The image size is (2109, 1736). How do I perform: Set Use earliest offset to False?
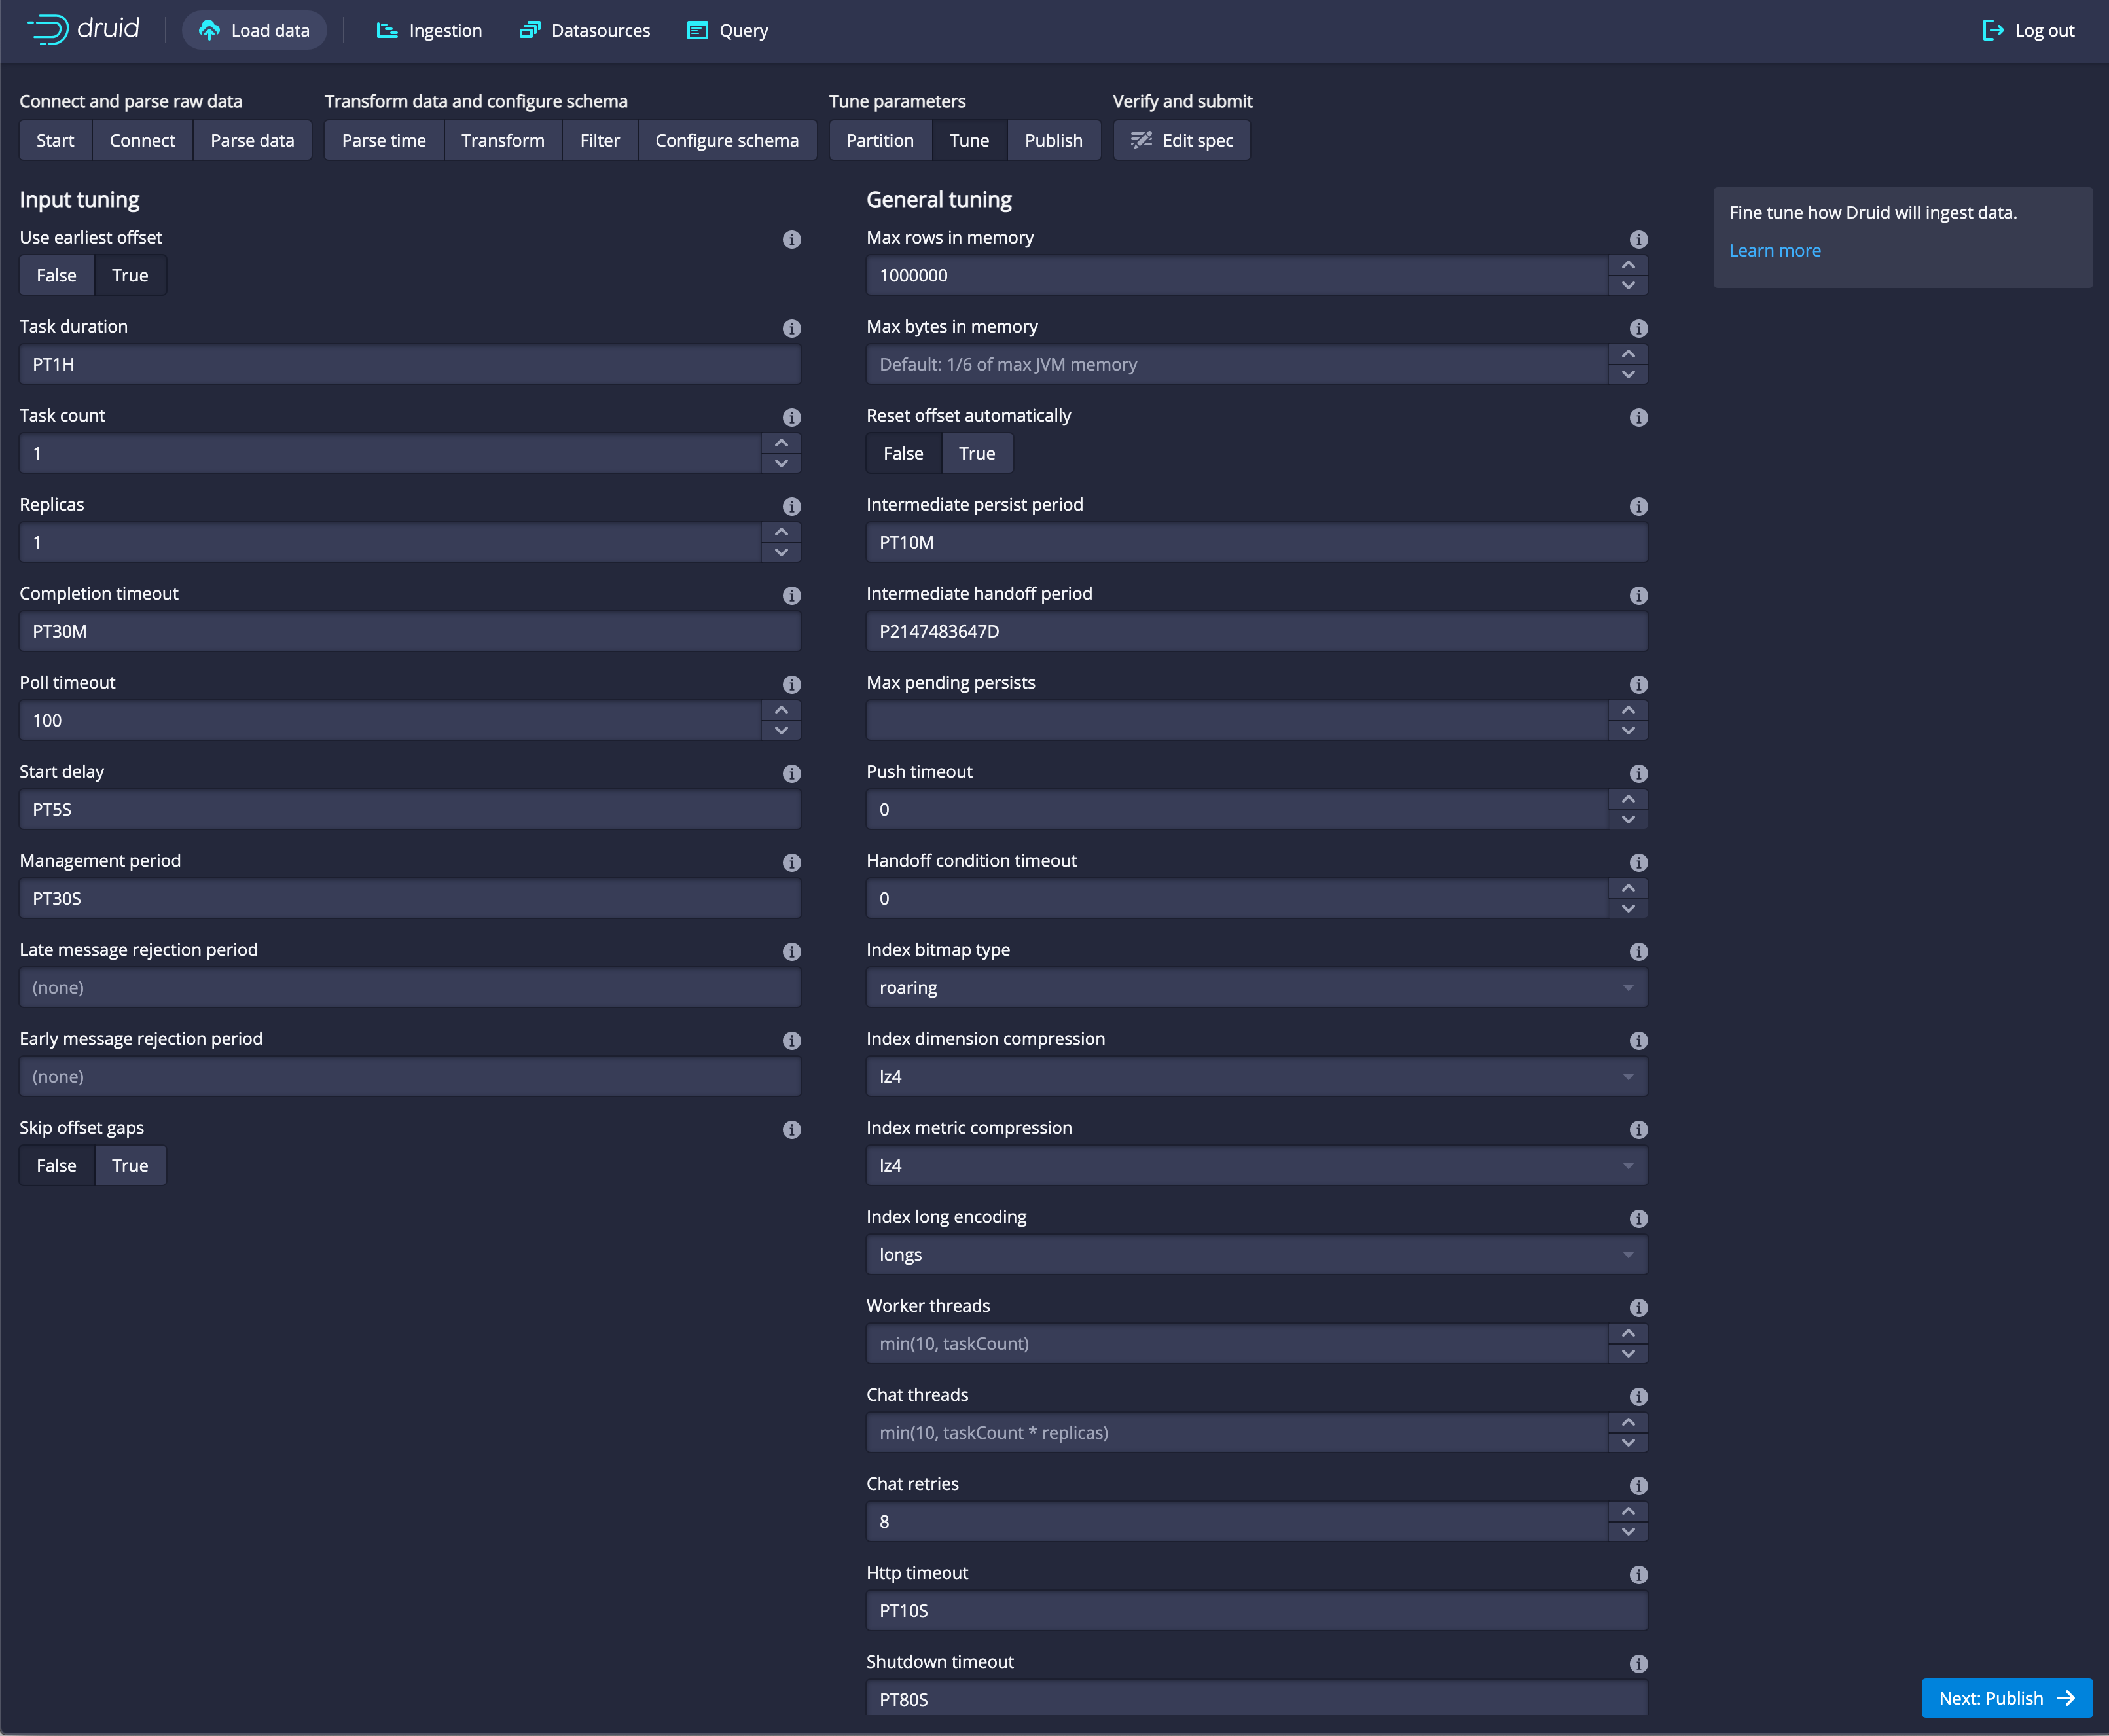pyautogui.click(x=56, y=275)
